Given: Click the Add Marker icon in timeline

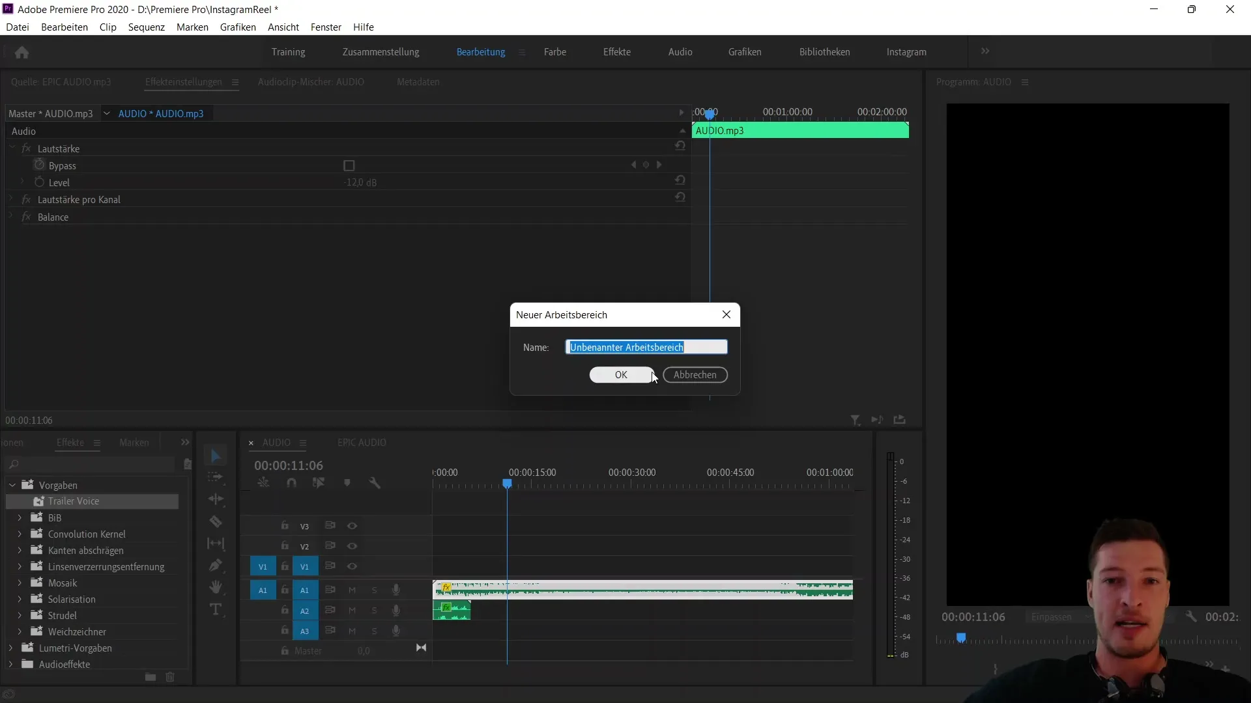Looking at the screenshot, I should click(348, 483).
